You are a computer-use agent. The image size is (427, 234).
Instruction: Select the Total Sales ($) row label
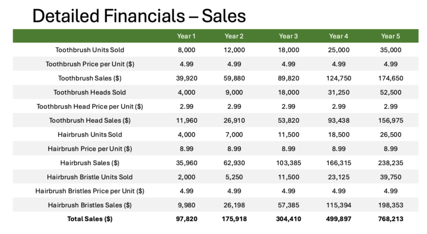(x=90, y=219)
